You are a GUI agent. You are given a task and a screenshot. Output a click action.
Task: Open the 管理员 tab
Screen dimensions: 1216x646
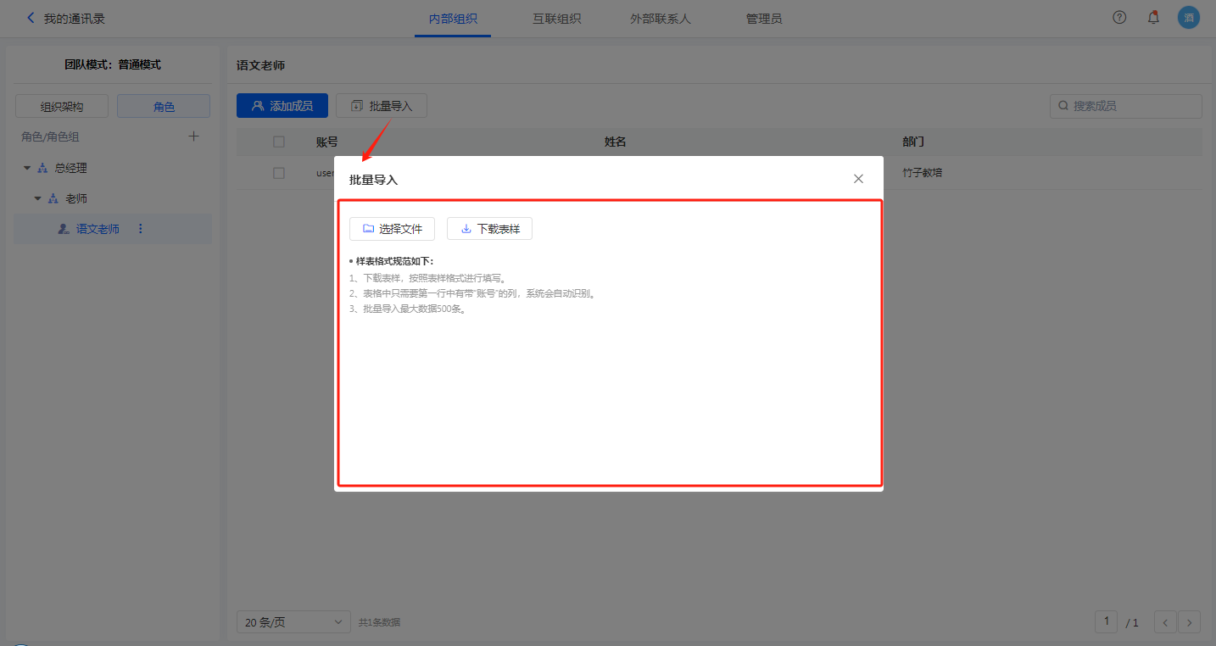point(764,19)
